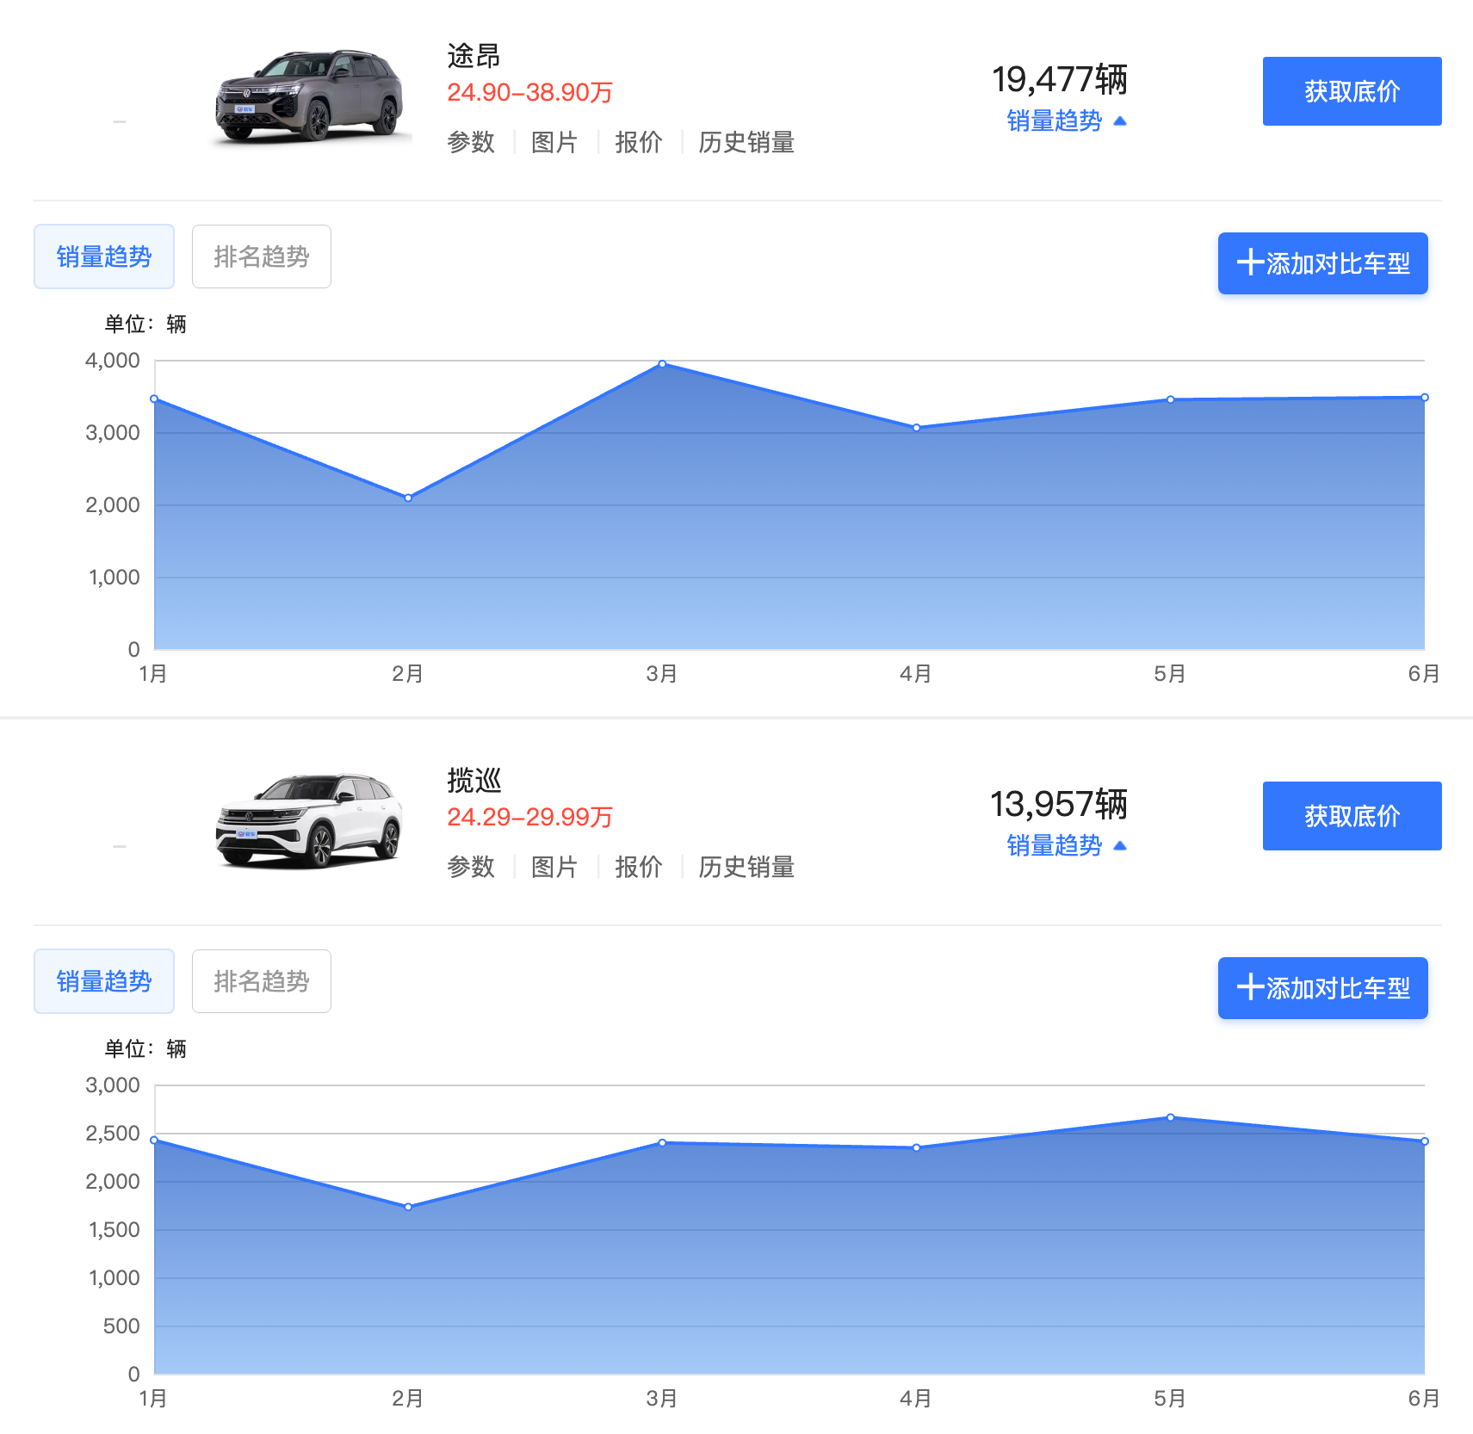Image resolution: width=1473 pixels, height=1434 pixels.
Task: Click the 揽巡 white SUV thumbnail
Action: pyautogui.click(x=308, y=819)
